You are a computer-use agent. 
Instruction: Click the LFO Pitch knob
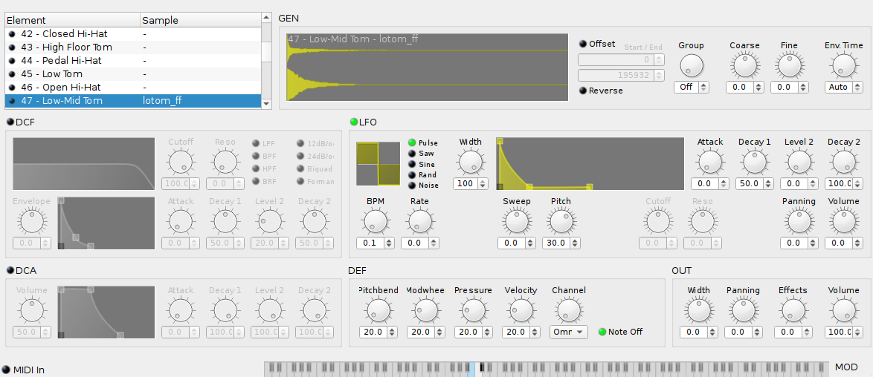[x=561, y=220]
